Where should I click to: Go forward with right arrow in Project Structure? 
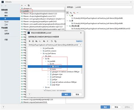click(5, 6)
